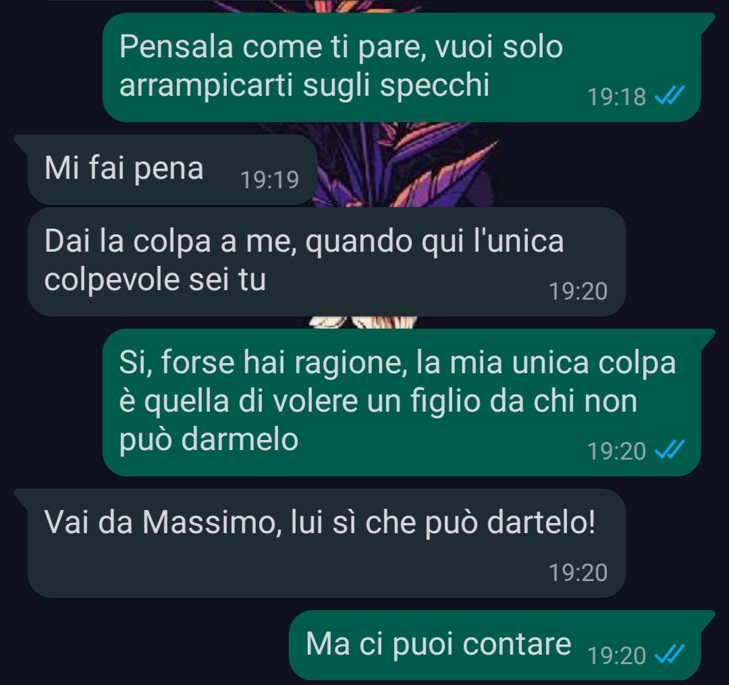This screenshot has height=685, width=729.
Task: Tap the 19:20 timestamp on Massimo message
Action: pyautogui.click(x=578, y=572)
